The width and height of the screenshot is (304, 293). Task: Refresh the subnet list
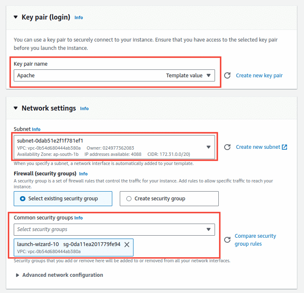(227, 147)
